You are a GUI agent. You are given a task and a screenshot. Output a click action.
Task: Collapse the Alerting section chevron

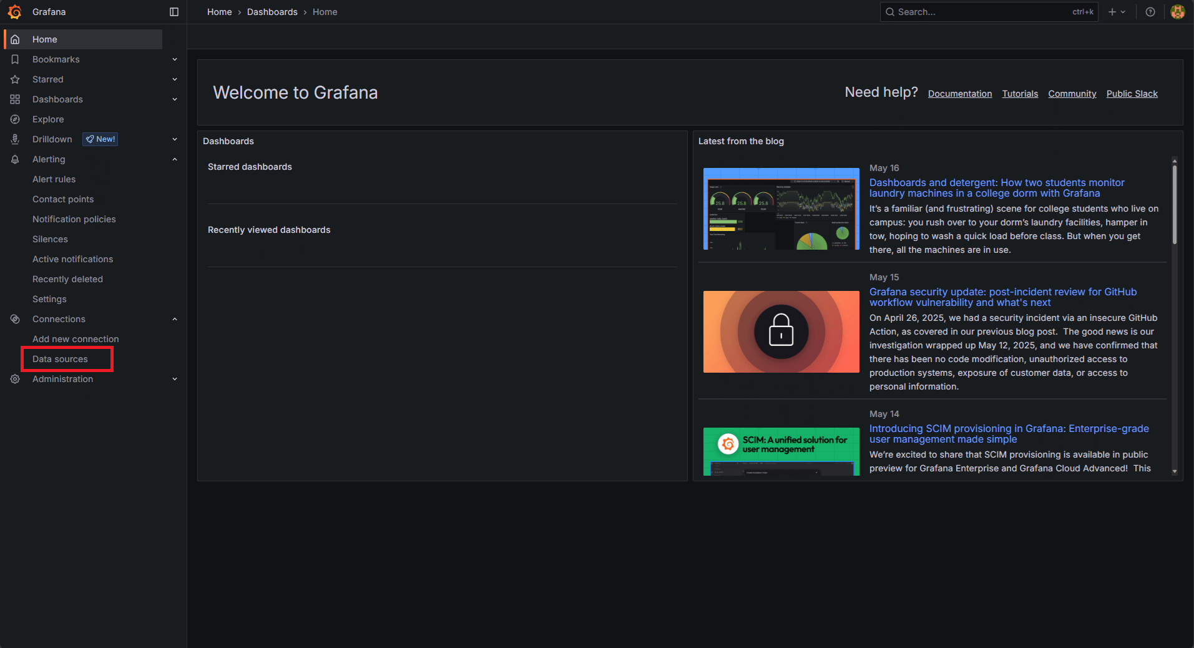pyautogui.click(x=175, y=159)
